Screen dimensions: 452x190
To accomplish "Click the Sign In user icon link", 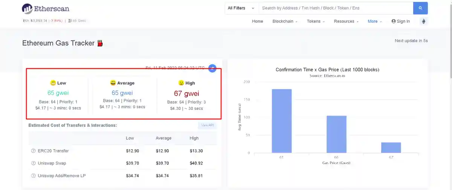I will (400, 21).
